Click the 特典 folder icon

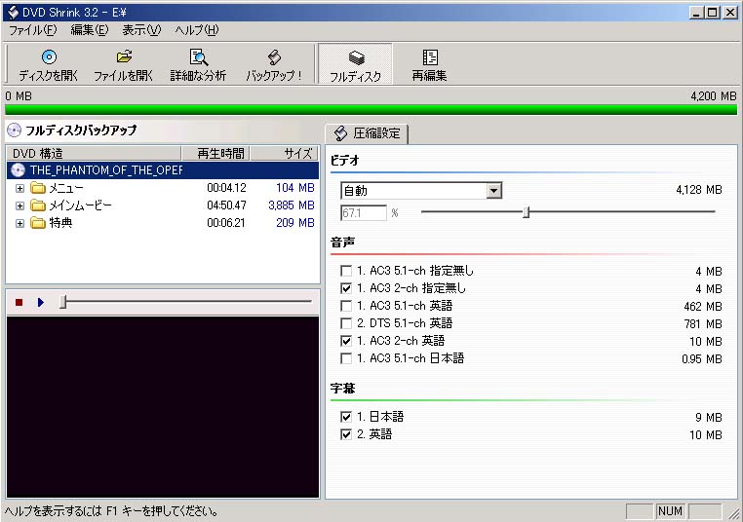point(38,223)
